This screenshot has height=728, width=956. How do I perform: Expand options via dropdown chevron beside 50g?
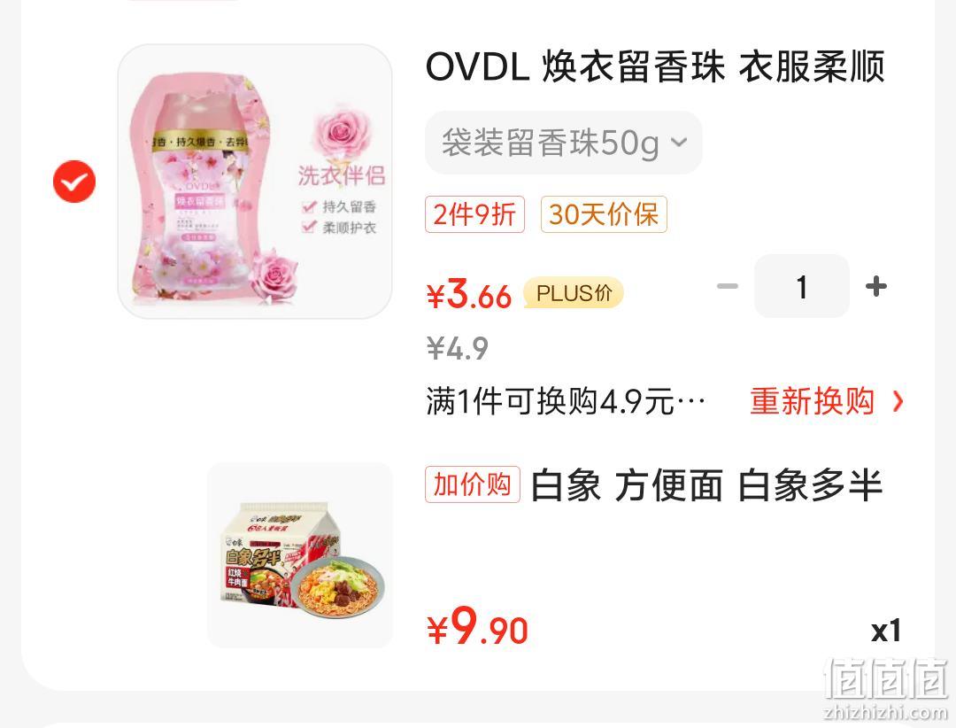(x=679, y=143)
